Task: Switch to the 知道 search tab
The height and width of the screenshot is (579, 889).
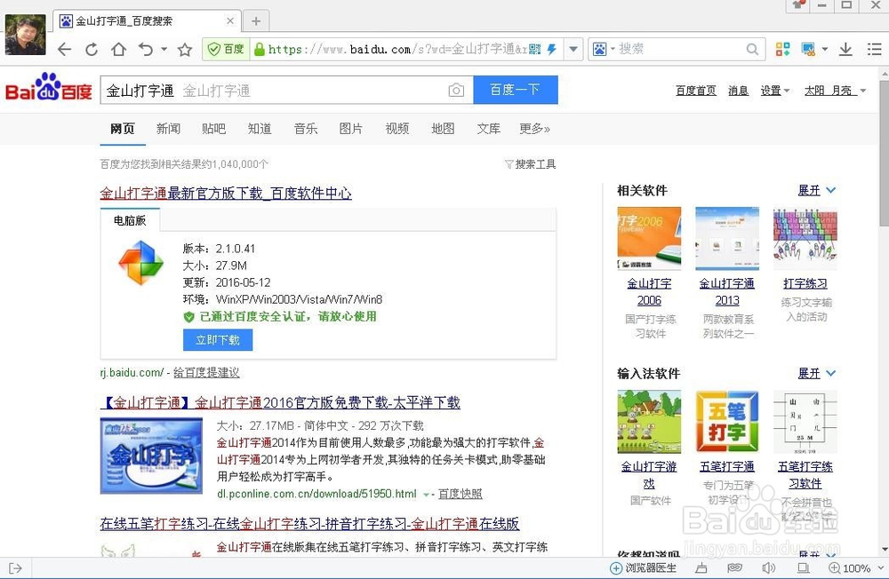Action: 260,129
